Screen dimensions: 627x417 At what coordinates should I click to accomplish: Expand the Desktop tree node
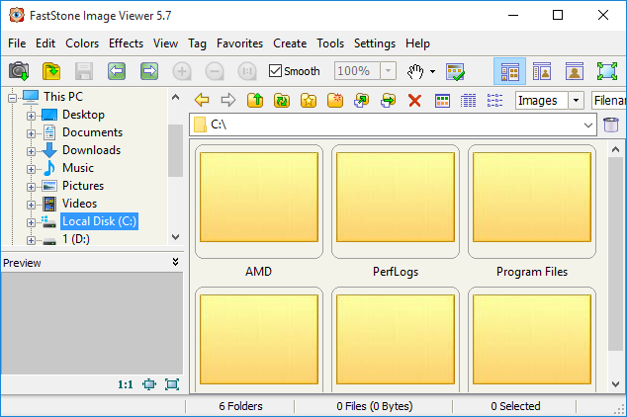(x=31, y=116)
